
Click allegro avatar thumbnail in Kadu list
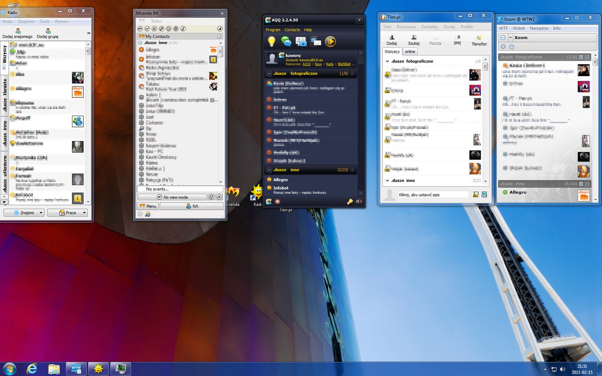(x=78, y=92)
